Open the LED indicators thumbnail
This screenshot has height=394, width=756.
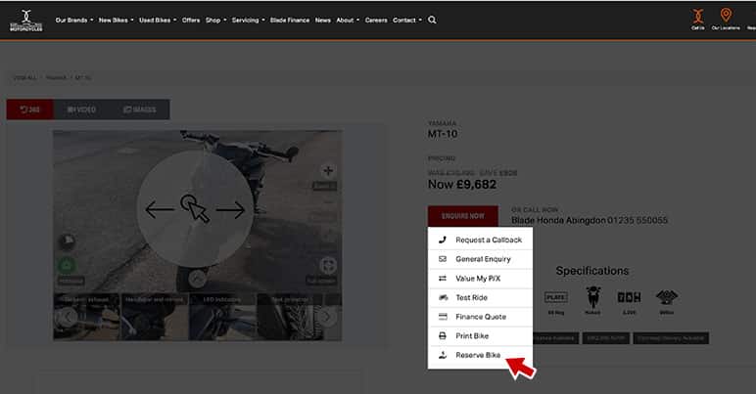[x=221, y=317]
